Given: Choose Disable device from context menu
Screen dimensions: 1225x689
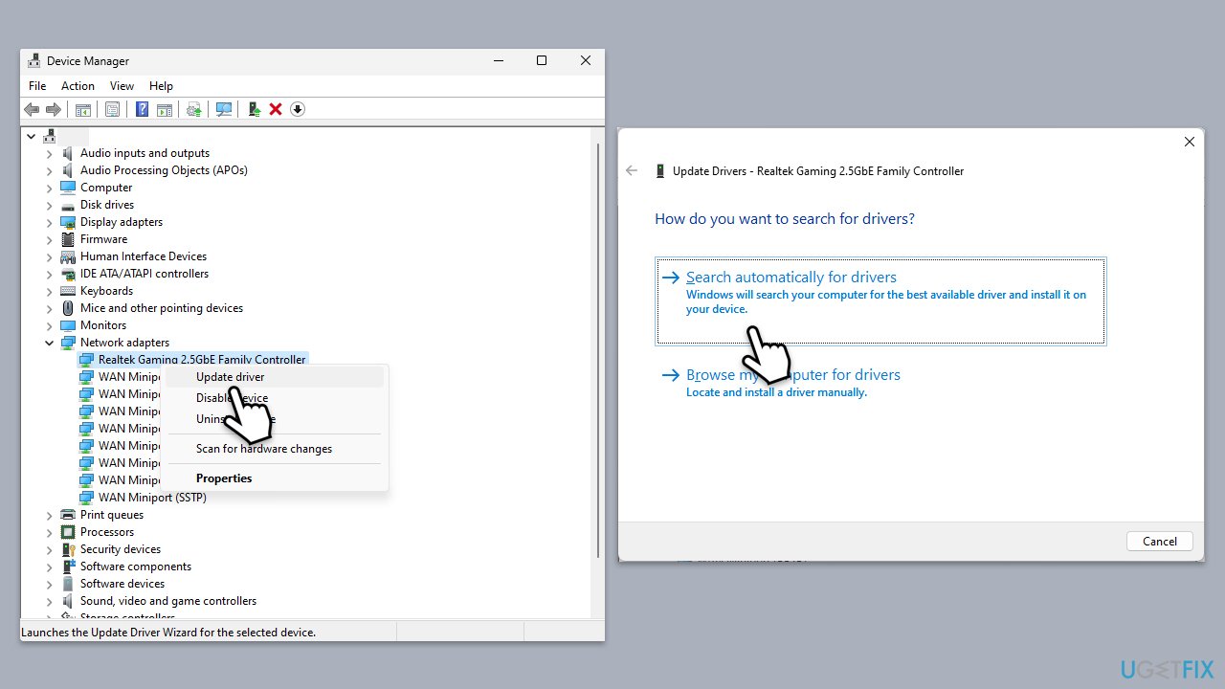Looking at the screenshot, I should [275, 398].
